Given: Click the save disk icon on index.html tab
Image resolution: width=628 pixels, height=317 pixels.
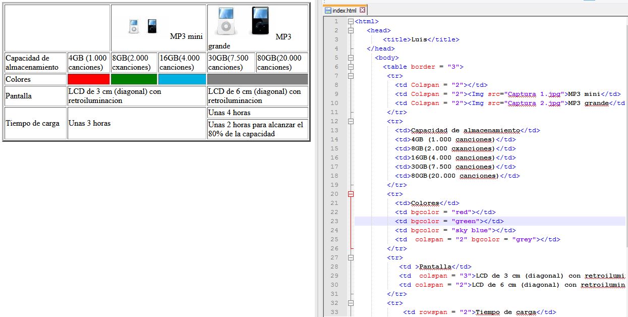Looking at the screenshot, I should 328,11.
